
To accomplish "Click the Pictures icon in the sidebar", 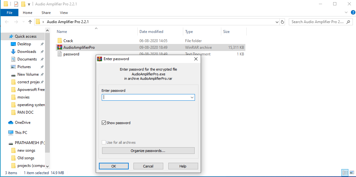I will click(x=13, y=67).
